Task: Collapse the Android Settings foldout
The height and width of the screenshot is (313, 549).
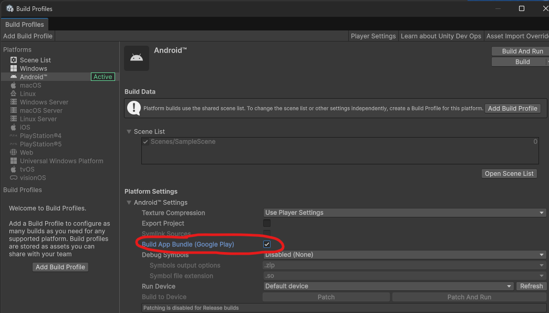Action: [x=129, y=203]
